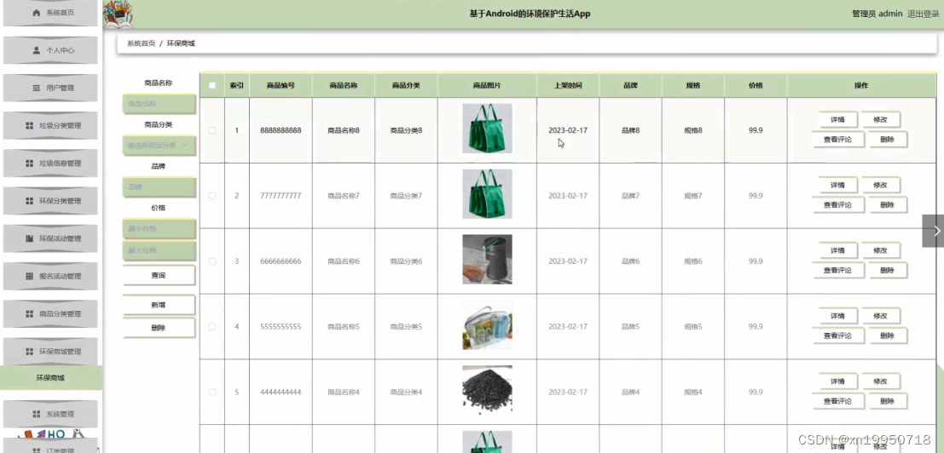The width and height of the screenshot is (944, 453).
Task: Click the 商品分类管理 grid icon
Action: [x=30, y=313]
